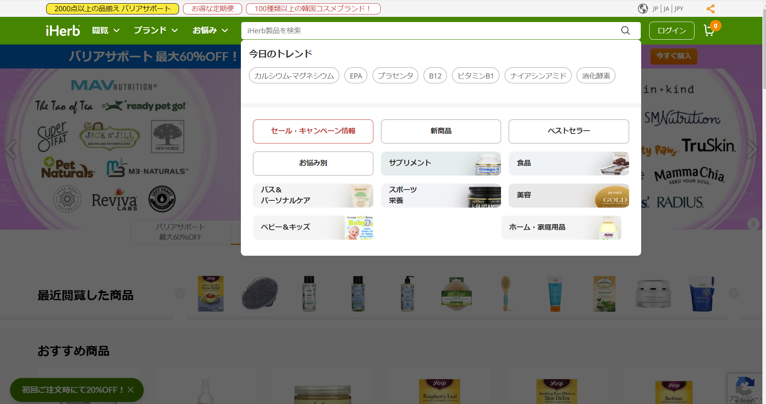
Task: Pause the hero banner carousel
Action: pyautogui.click(x=753, y=224)
